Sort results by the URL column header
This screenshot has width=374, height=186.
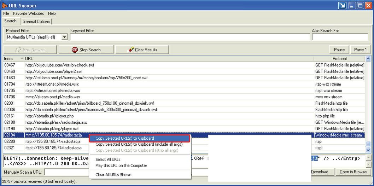click(169, 58)
